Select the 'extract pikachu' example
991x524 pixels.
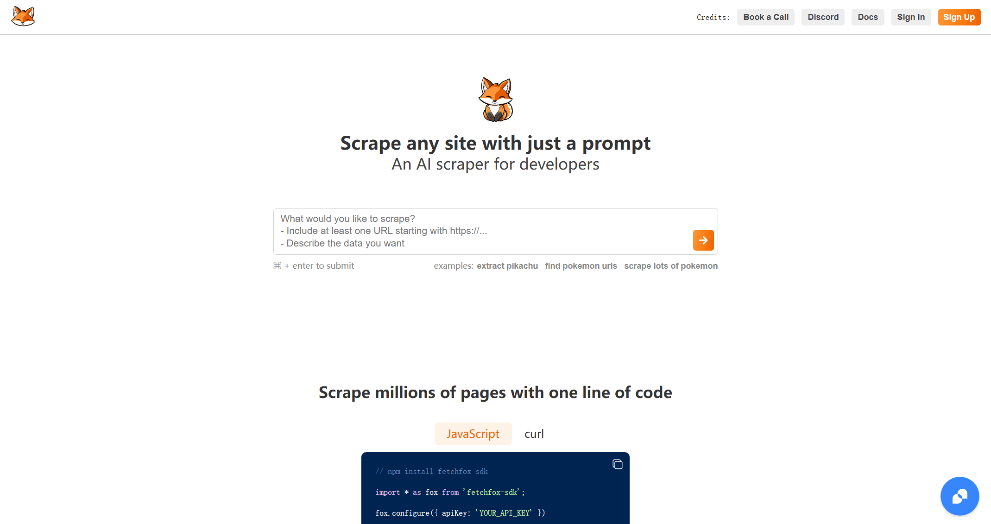[x=507, y=266]
